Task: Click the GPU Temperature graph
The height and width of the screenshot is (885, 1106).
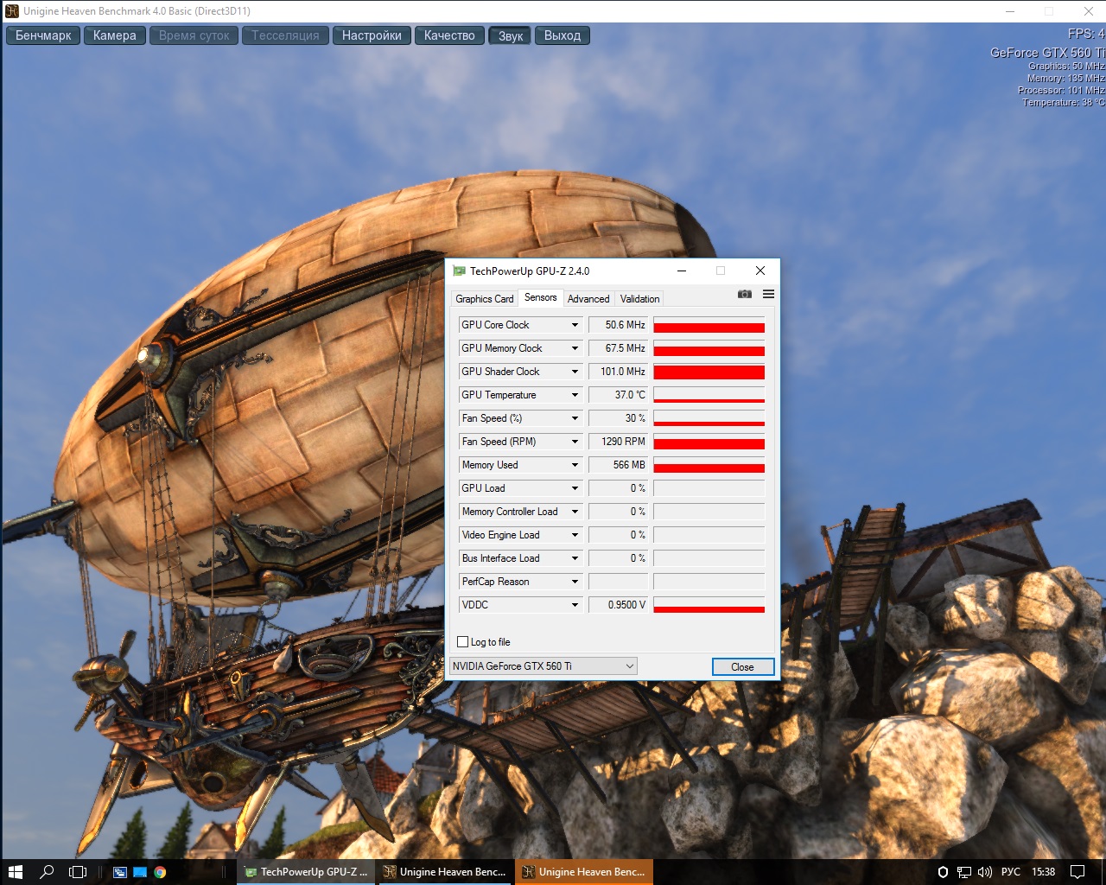Action: click(x=709, y=395)
